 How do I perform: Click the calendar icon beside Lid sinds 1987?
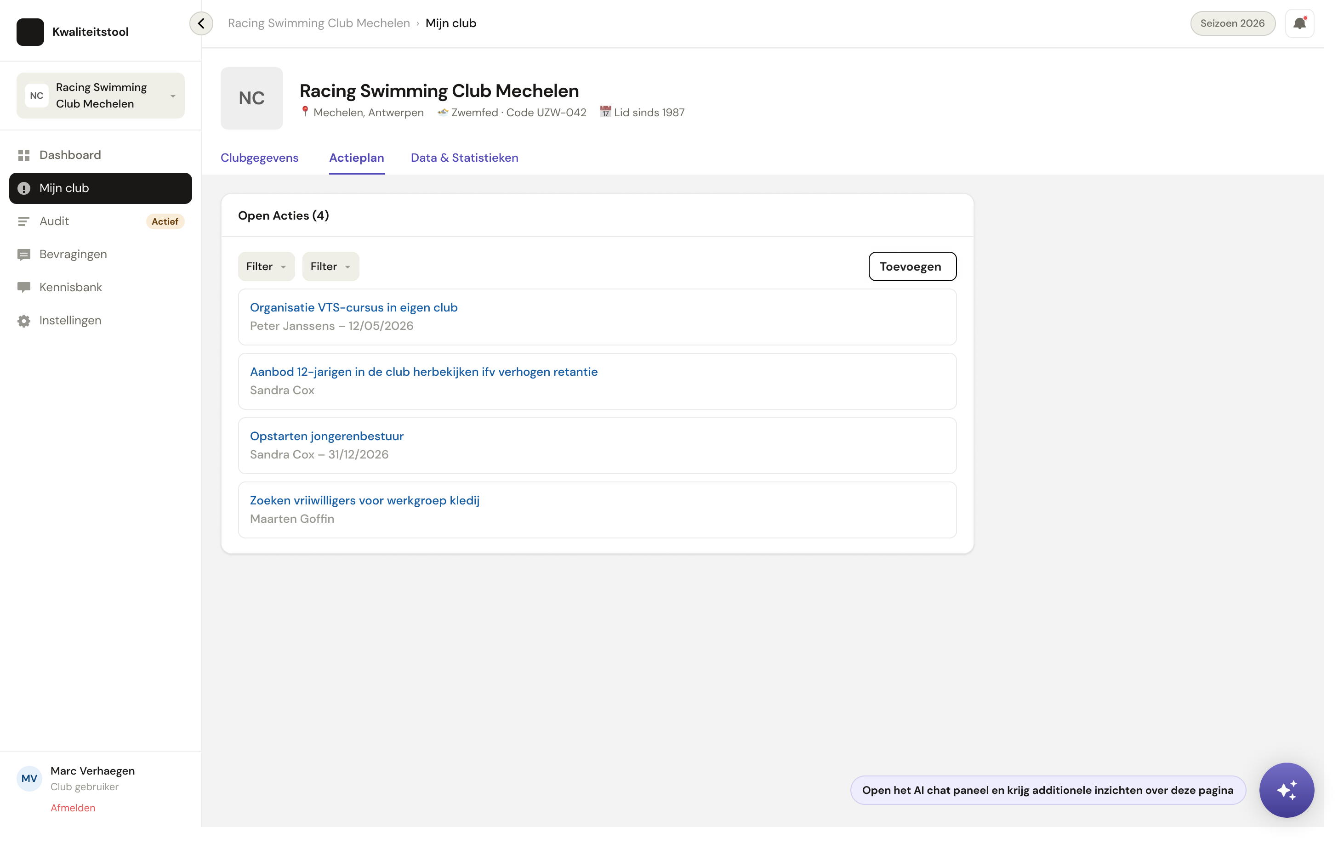click(x=606, y=112)
